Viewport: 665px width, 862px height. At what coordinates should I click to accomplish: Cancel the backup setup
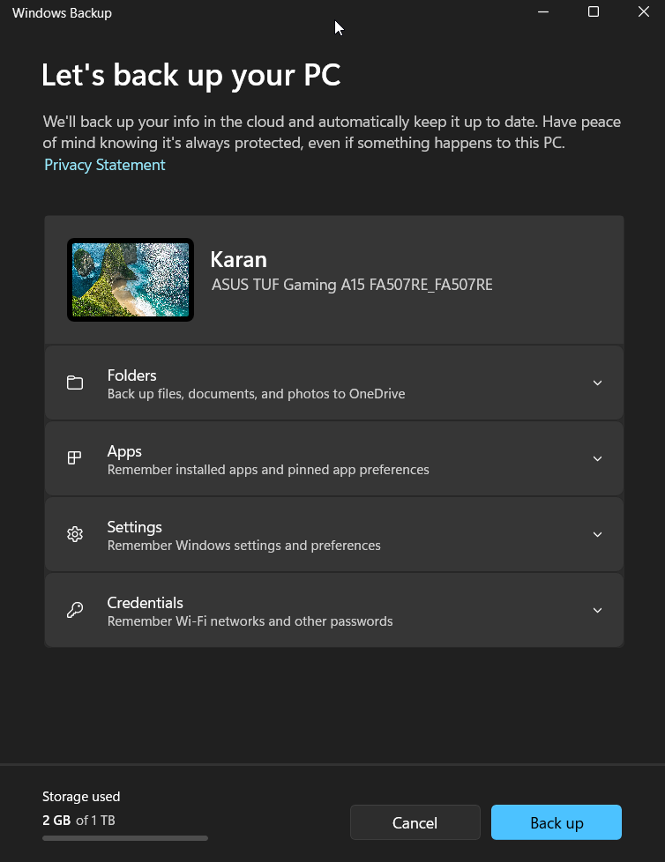415,822
